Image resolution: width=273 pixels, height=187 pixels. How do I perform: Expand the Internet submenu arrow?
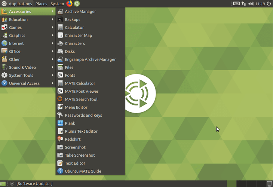click(52, 43)
